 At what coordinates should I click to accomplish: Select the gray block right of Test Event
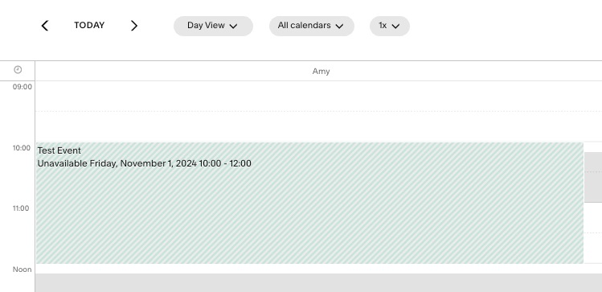pos(593,177)
